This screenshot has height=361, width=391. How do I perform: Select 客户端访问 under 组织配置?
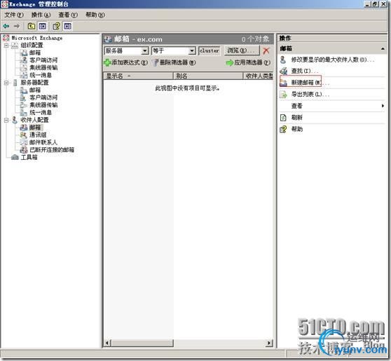click(43, 60)
